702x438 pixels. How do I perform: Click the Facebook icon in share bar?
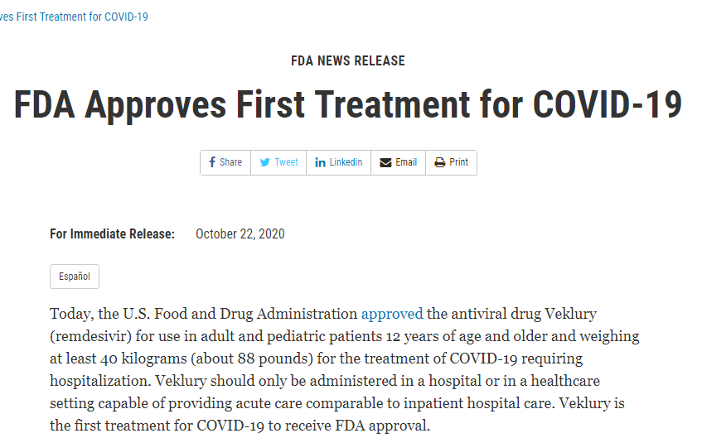tap(212, 162)
